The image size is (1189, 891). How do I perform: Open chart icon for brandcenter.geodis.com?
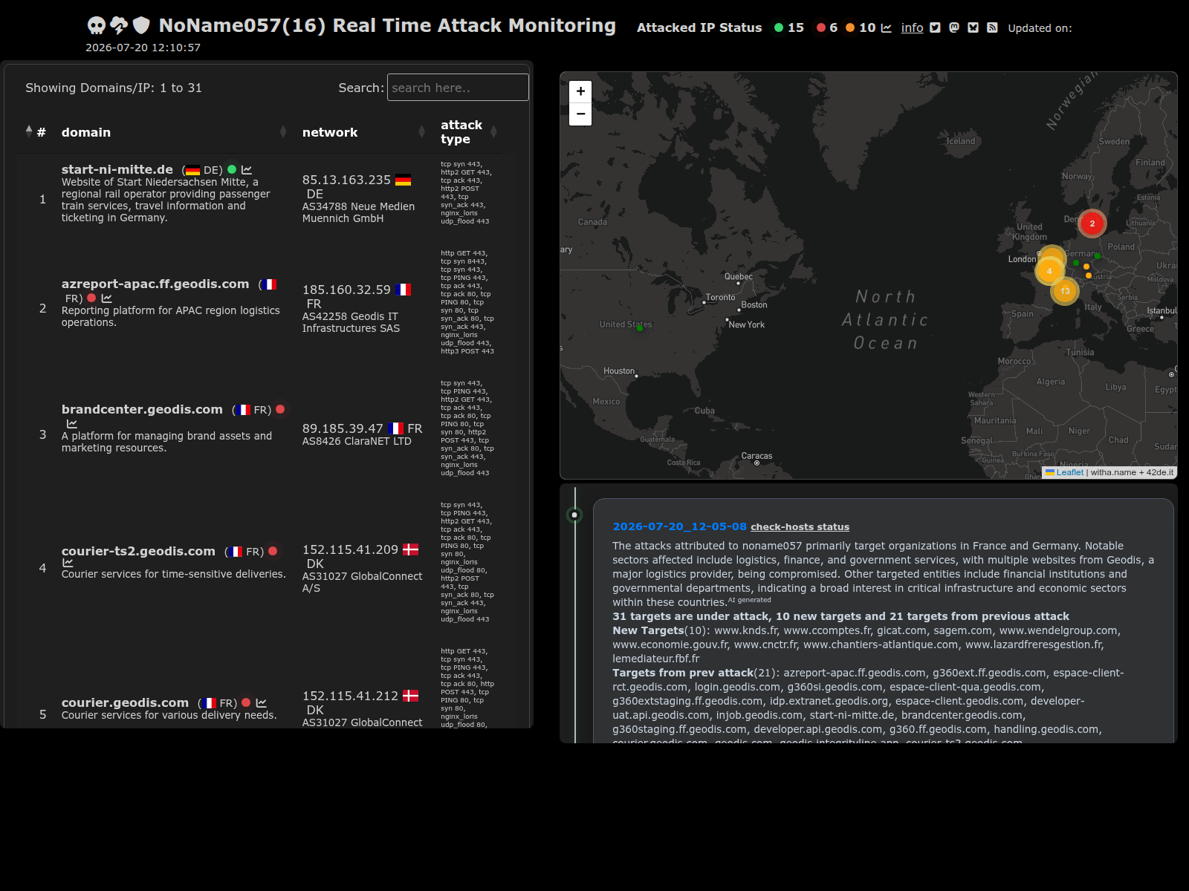pyautogui.click(x=72, y=424)
